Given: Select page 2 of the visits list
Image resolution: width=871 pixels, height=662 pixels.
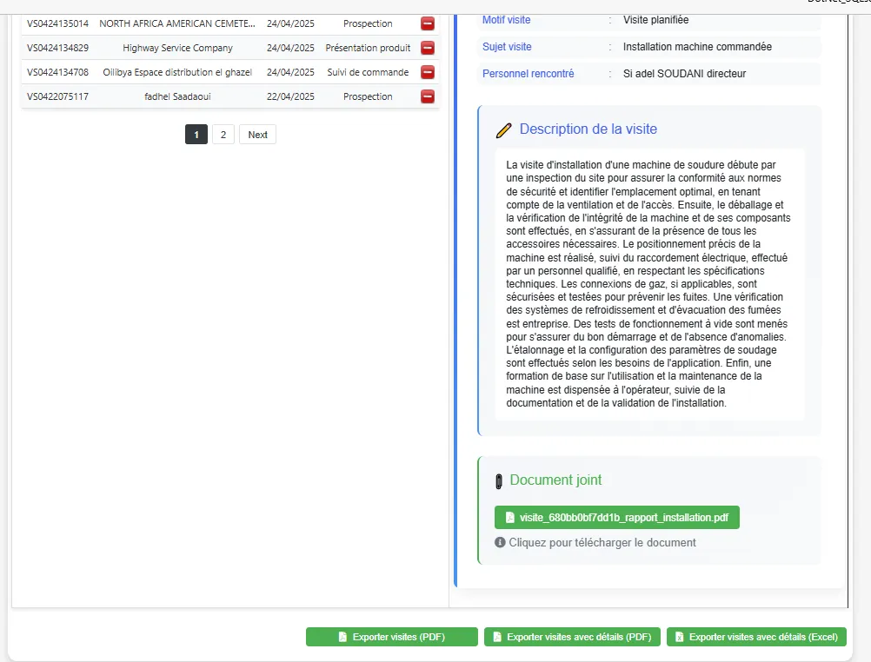Looking at the screenshot, I should point(223,134).
